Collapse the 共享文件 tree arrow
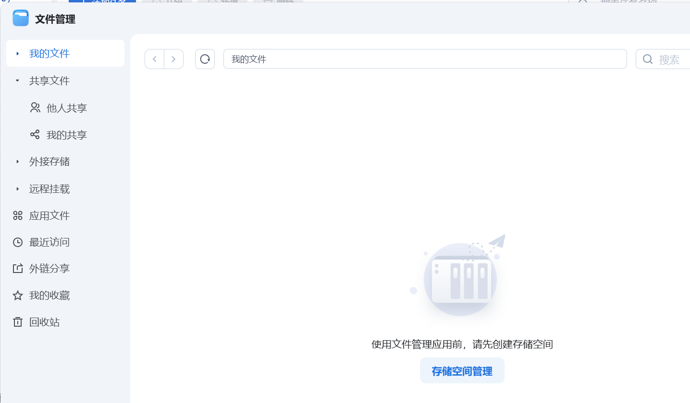This screenshot has height=403, width=690. tap(18, 81)
